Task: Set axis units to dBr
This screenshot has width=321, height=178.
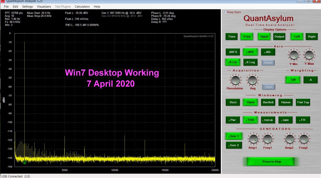Action: click(268, 52)
